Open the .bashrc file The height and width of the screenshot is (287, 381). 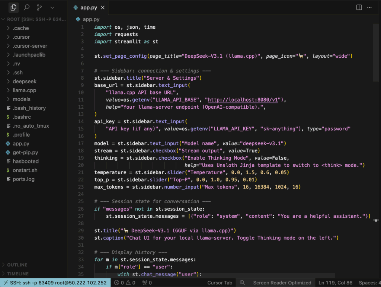[x=34, y=117]
